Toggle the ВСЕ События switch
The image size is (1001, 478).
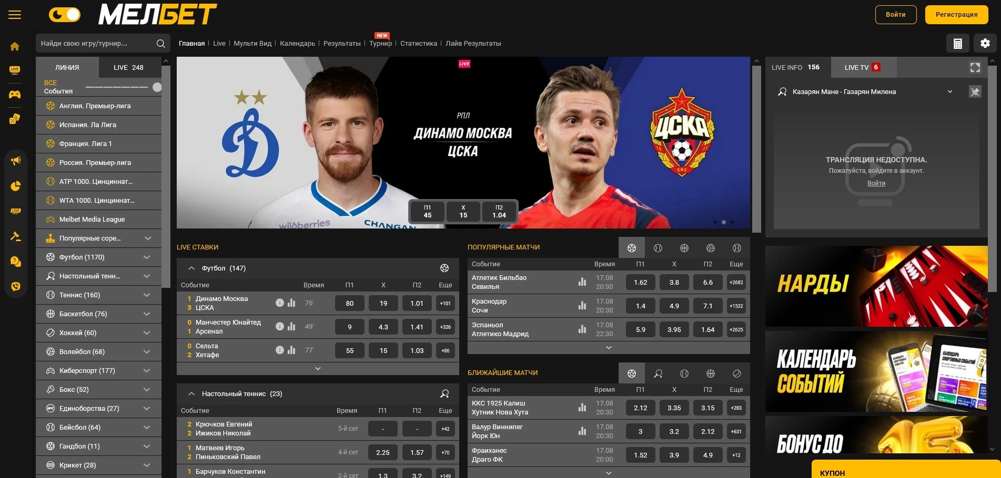[x=156, y=87]
